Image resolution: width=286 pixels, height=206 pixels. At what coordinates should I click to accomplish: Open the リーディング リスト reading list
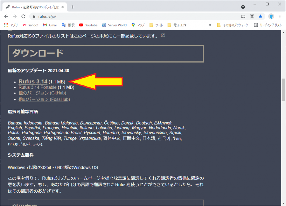point(268,25)
